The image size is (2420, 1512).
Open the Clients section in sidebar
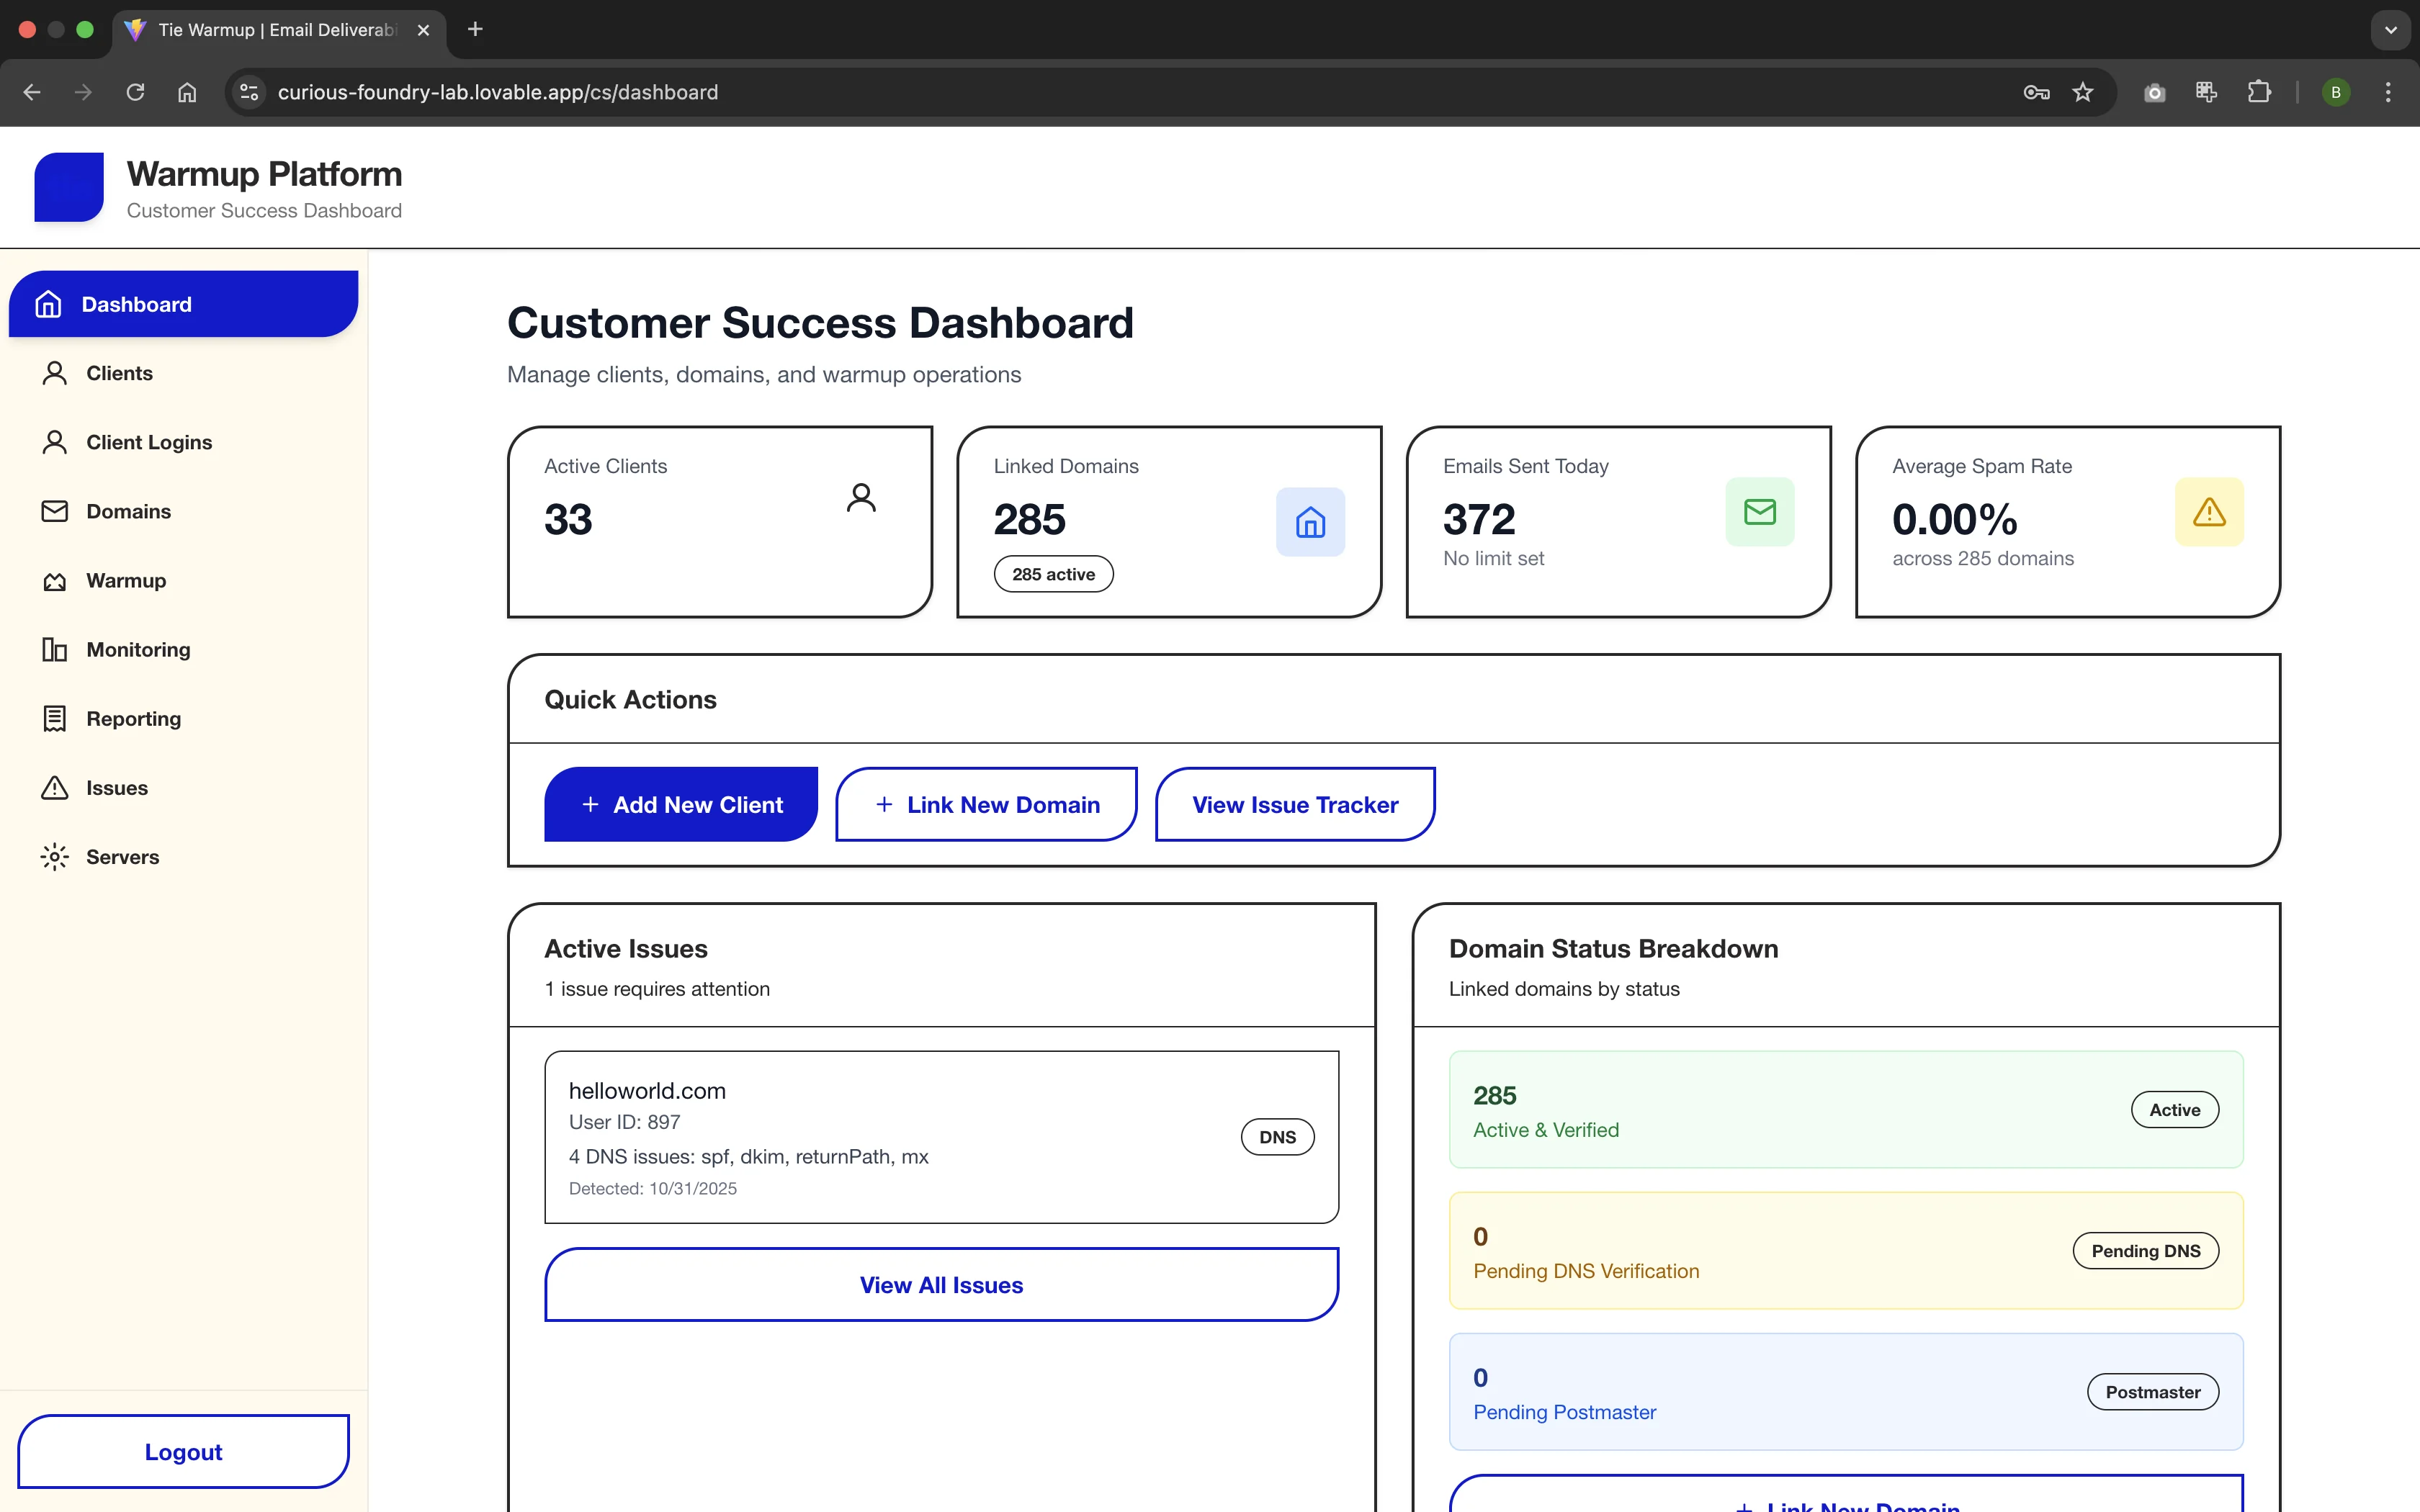119,373
